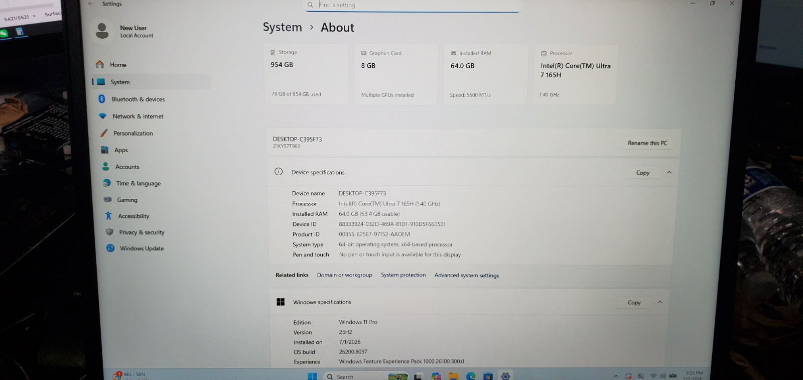Copy the Device specifications
The width and height of the screenshot is (803, 380).
coord(642,173)
